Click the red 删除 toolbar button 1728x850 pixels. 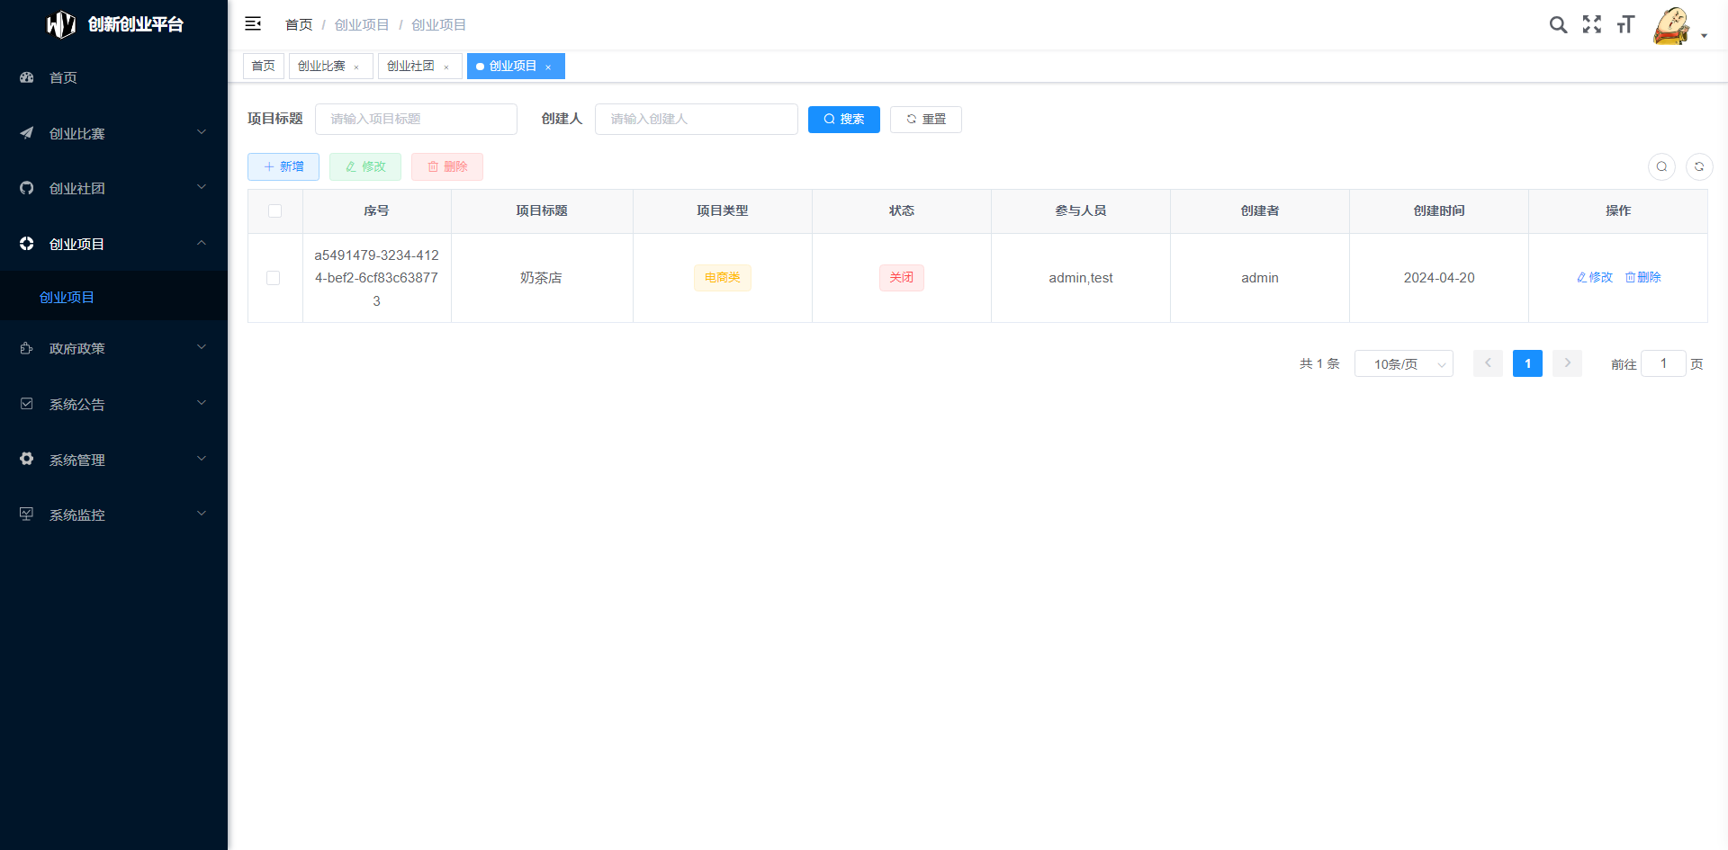(x=446, y=166)
